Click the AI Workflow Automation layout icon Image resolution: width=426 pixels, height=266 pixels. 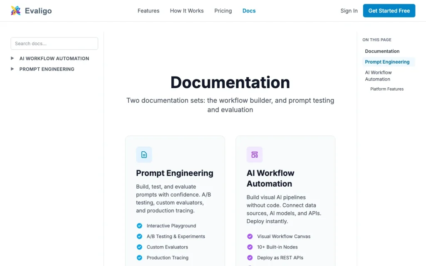[x=255, y=155]
